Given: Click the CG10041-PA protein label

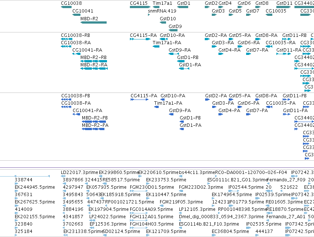Looking at the screenshot, I should click(87, 111).
